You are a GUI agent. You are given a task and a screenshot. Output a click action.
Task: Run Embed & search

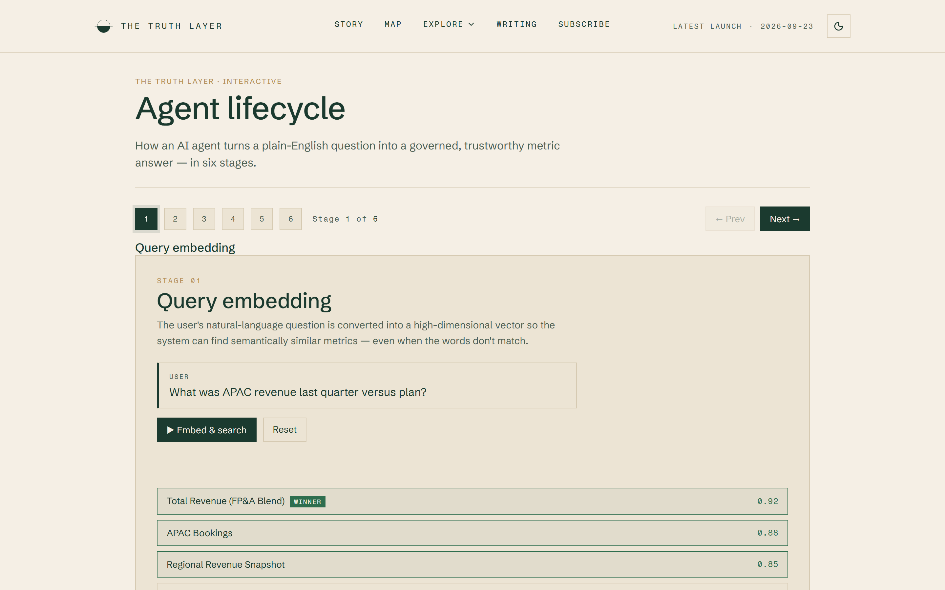click(207, 430)
